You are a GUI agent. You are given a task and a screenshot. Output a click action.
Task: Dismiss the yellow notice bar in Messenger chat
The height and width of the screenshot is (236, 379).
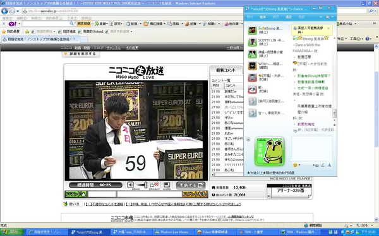[328, 28]
